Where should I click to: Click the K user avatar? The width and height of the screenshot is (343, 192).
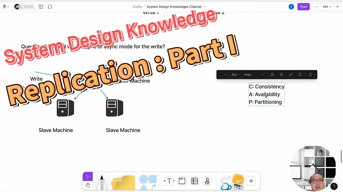[x=291, y=7]
